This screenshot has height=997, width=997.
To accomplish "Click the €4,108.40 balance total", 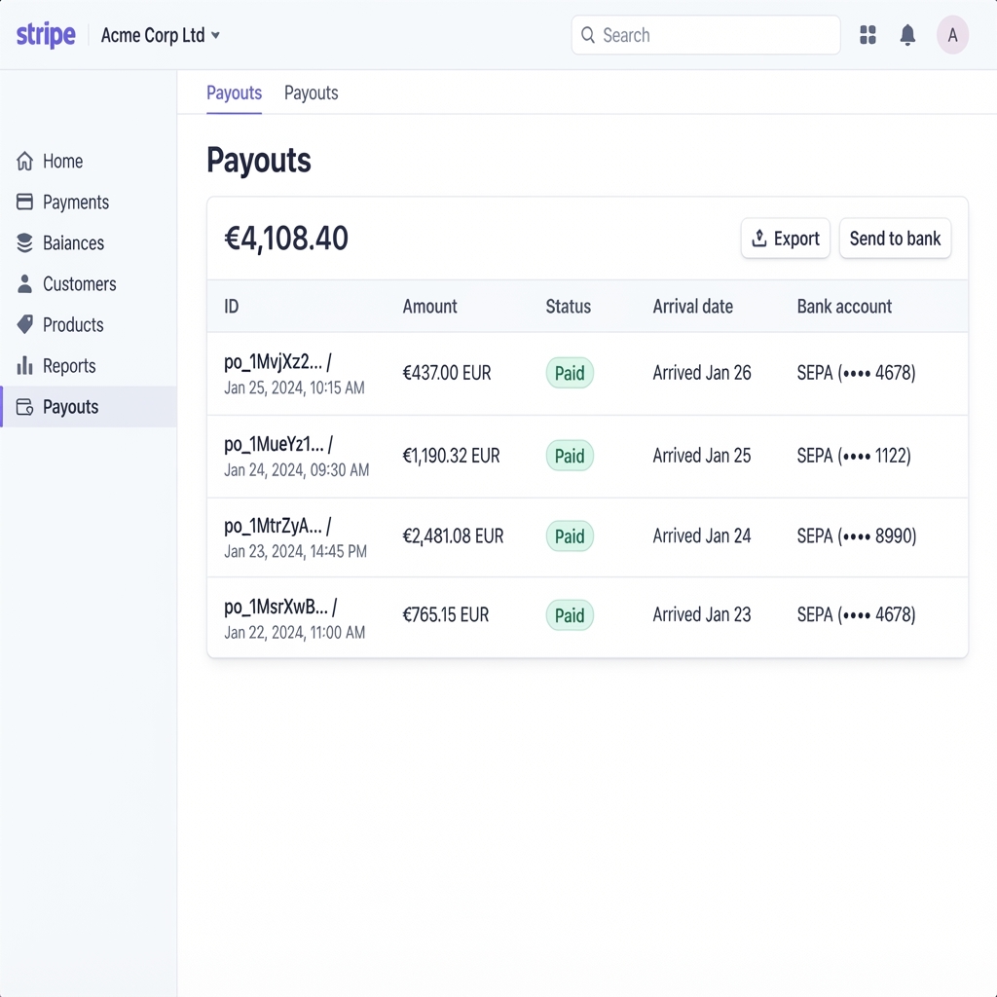I will tap(286, 239).
